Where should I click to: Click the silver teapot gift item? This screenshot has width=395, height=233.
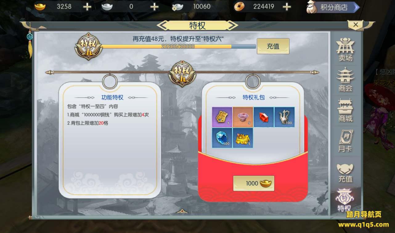click(285, 117)
